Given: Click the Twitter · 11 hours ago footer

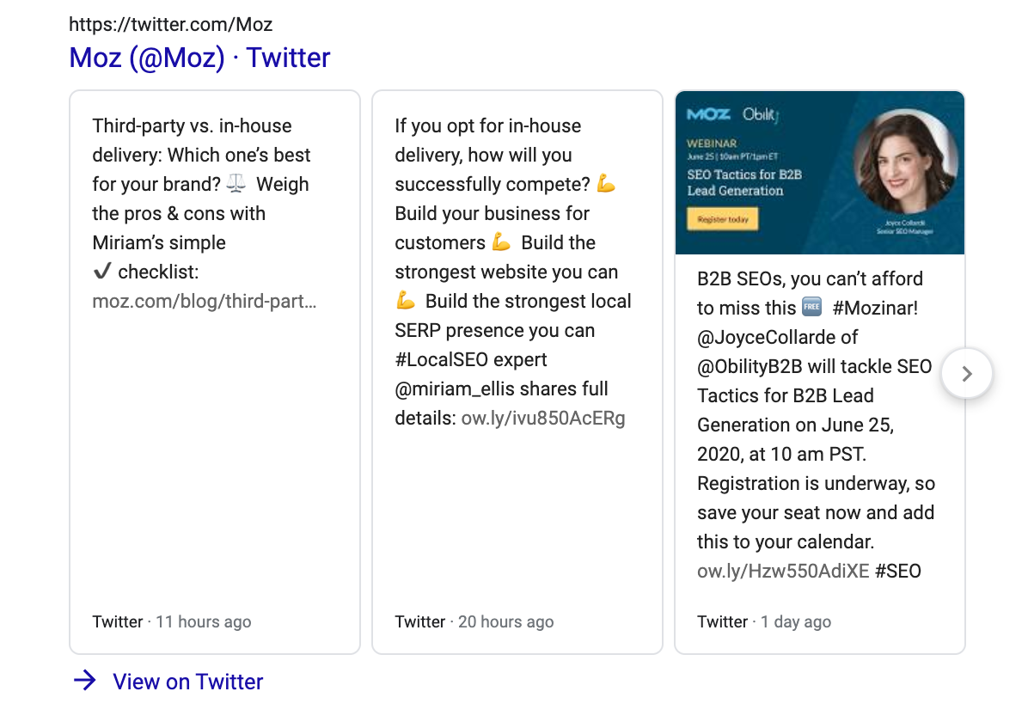Looking at the screenshot, I should [x=172, y=621].
